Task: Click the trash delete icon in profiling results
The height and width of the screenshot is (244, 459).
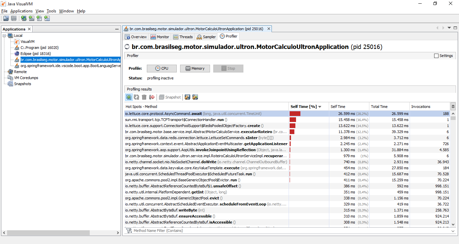Action: click(x=144, y=97)
